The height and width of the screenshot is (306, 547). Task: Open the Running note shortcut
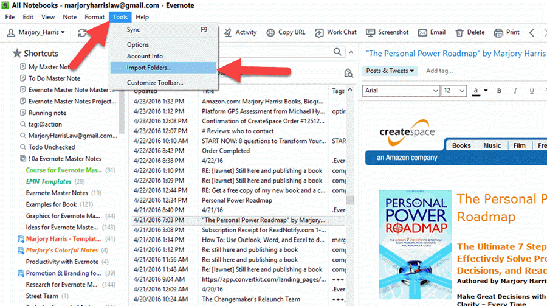coord(47,113)
